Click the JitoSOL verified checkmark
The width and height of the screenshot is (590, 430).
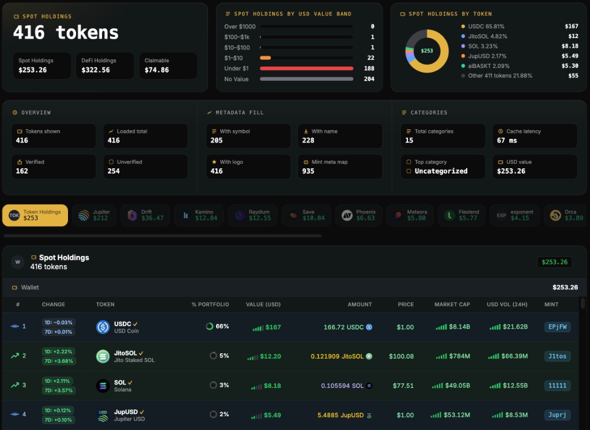click(141, 353)
